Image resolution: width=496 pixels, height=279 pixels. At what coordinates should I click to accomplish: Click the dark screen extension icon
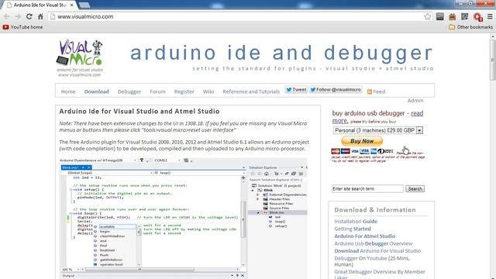(x=440, y=16)
